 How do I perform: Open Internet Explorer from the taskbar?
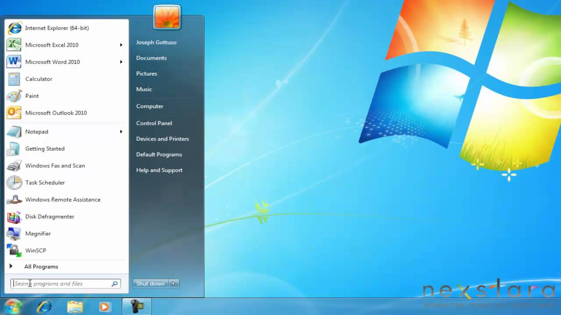44,307
